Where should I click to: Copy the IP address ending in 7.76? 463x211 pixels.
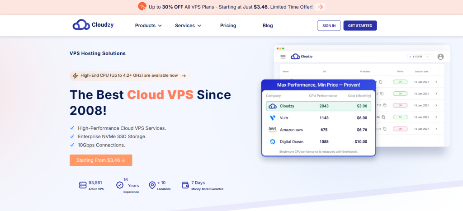pyautogui.click(x=386, y=129)
